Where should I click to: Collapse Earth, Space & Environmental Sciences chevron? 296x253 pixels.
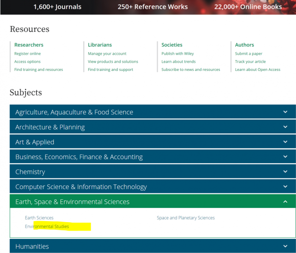(285, 202)
